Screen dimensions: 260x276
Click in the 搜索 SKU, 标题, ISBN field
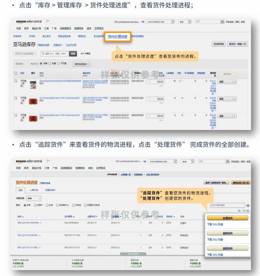(55, 54)
